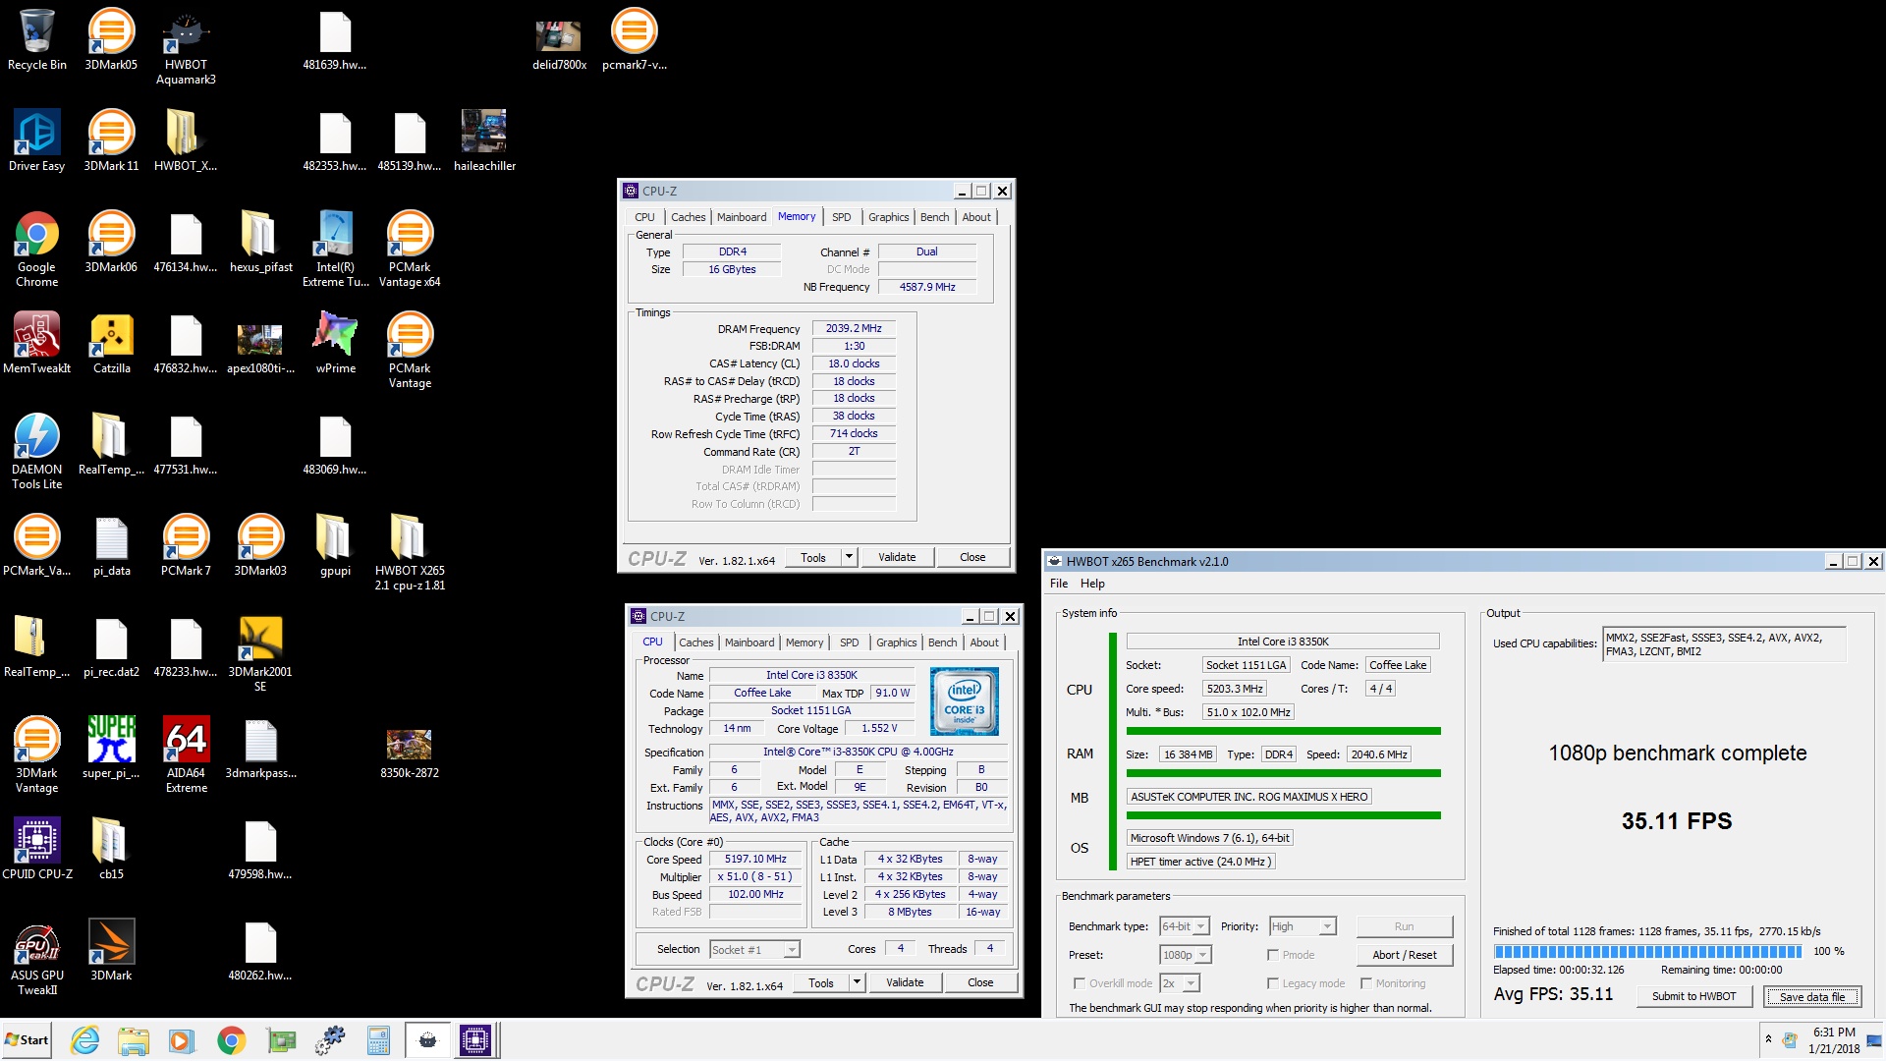Viewport: 1886px width, 1061px height.
Task: Open the Priority High dropdown
Action: pos(1303,926)
